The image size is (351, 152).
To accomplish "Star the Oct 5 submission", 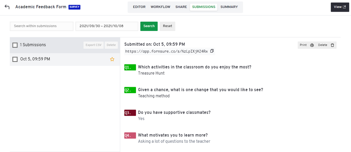I will tap(112, 59).
